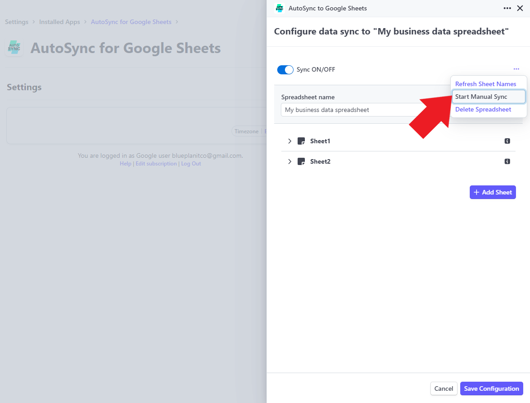Save the configuration
The height and width of the screenshot is (403, 530).
tap(491, 389)
